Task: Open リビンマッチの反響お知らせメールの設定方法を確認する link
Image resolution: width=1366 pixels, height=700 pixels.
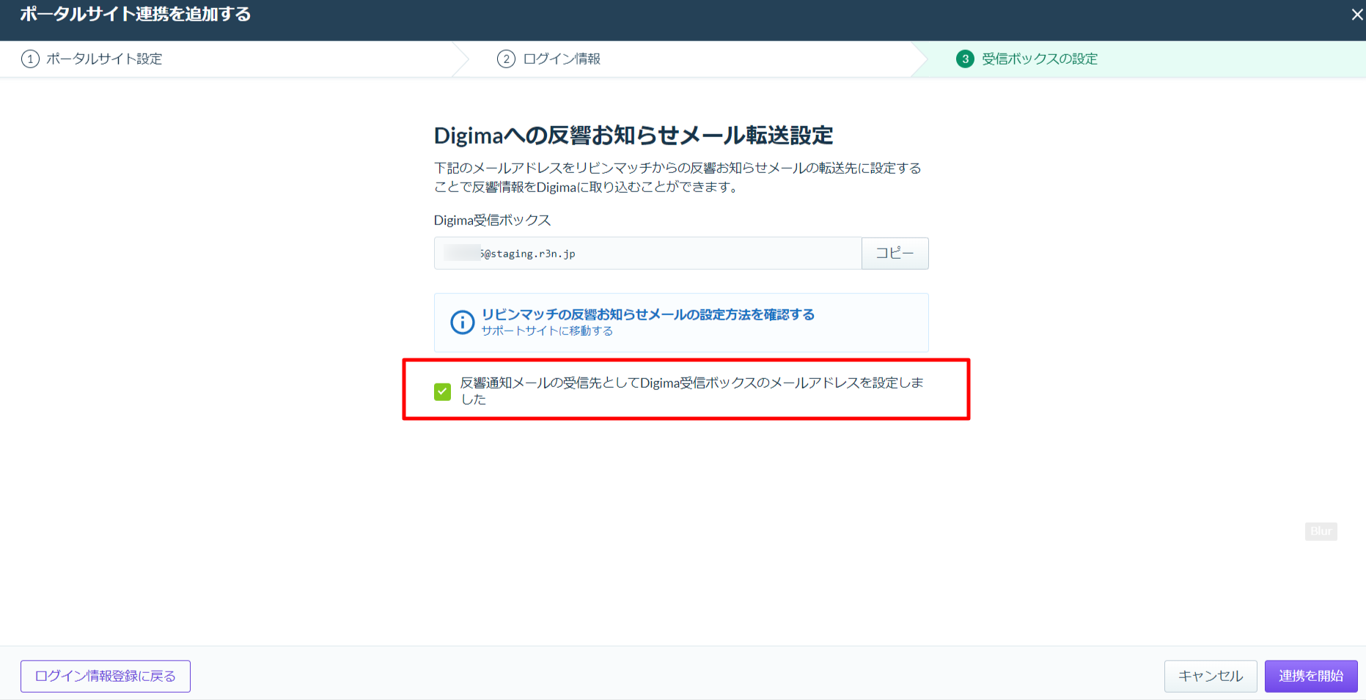Action: click(647, 314)
